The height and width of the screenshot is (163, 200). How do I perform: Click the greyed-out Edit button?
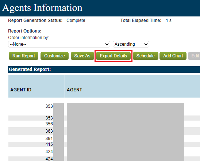pyautogui.click(x=194, y=56)
